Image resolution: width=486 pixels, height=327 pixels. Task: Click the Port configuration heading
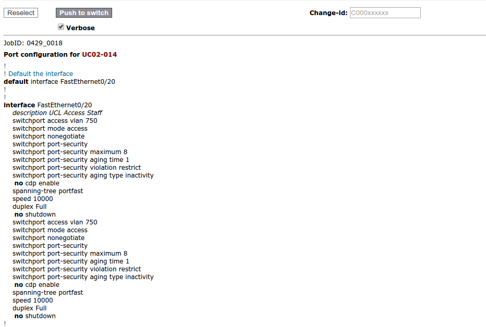pos(42,55)
